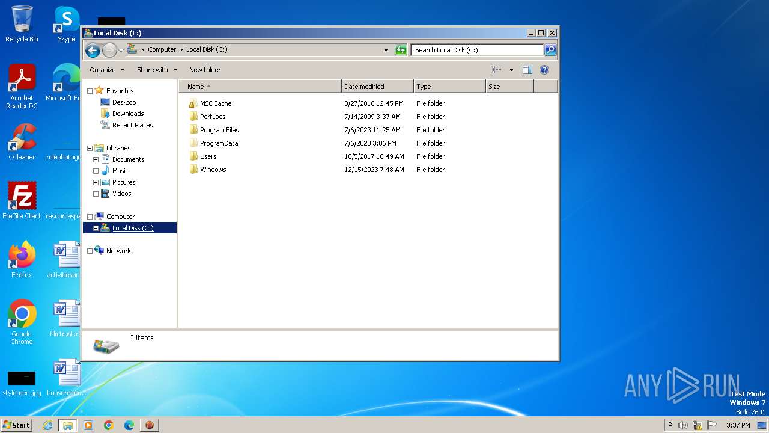Expand the Documents library node
769x433 pixels.
coord(96,160)
